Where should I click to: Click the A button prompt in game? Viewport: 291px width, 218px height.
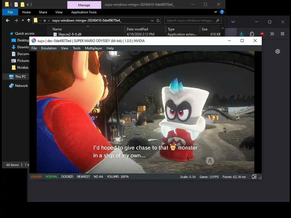coord(210,161)
